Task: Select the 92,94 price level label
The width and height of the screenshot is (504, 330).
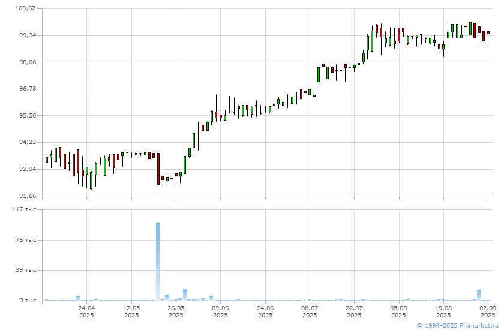Action: pos(28,169)
